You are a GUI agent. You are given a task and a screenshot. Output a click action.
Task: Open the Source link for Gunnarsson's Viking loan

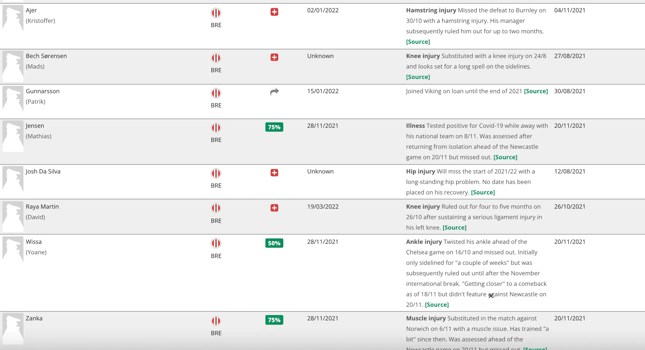click(536, 91)
